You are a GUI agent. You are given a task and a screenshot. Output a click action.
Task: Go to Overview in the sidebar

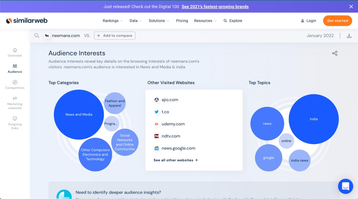(15, 52)
